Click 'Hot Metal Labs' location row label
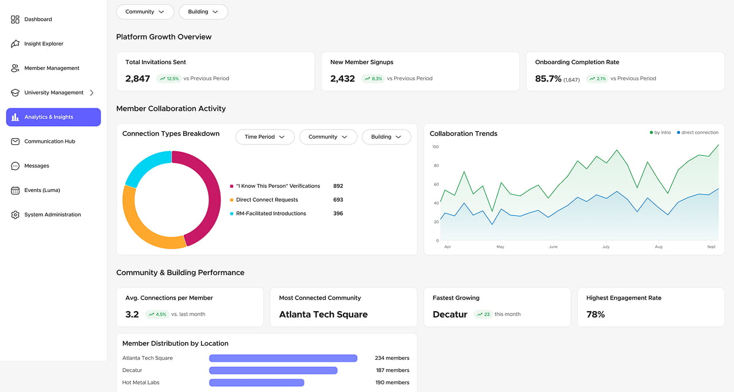The height and width of the screenshot is (392, 734). [x=141, y=382]
